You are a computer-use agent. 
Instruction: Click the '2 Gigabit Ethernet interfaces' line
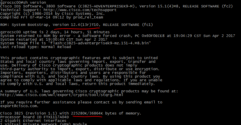tap(33, 120)
